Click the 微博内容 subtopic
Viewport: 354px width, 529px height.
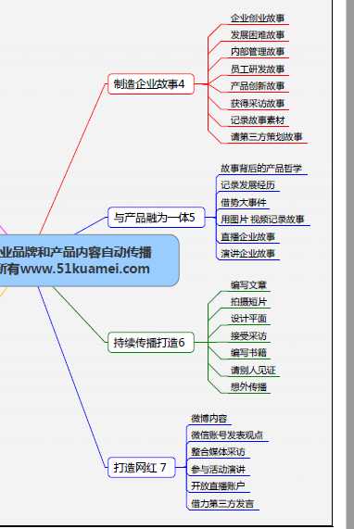click(x=209, y=419)
